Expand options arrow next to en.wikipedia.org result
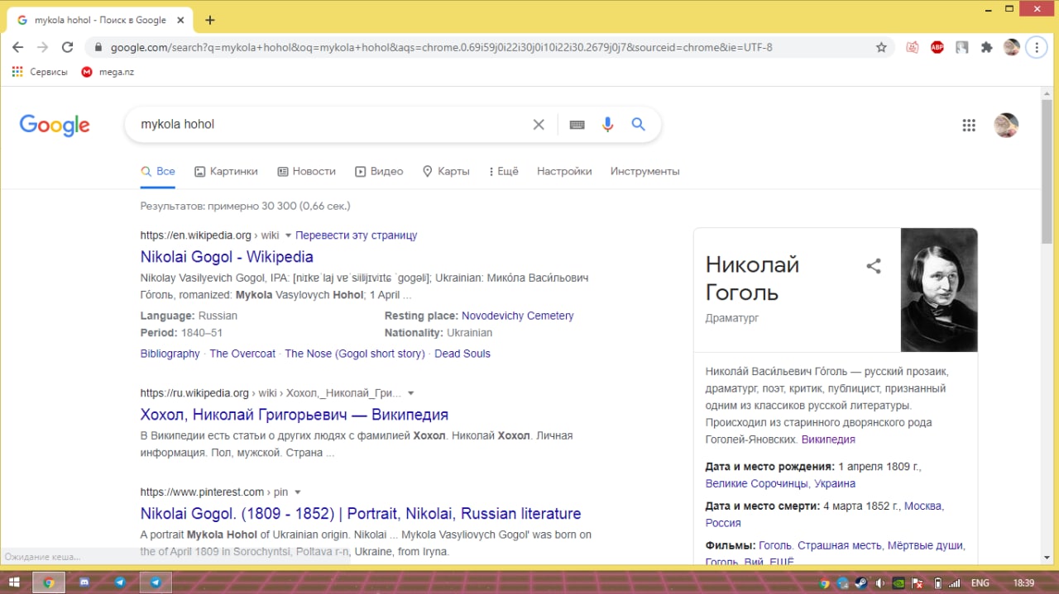1059x594 pixels. [x=288, y=235]
